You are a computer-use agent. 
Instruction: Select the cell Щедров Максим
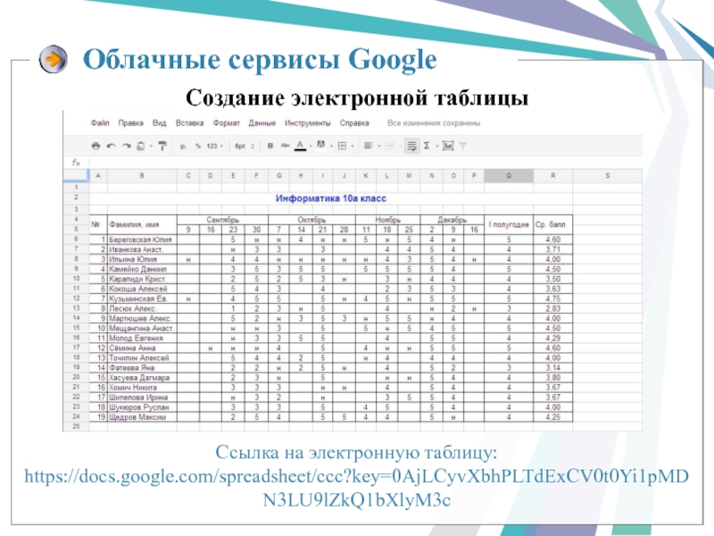[142, 417]
